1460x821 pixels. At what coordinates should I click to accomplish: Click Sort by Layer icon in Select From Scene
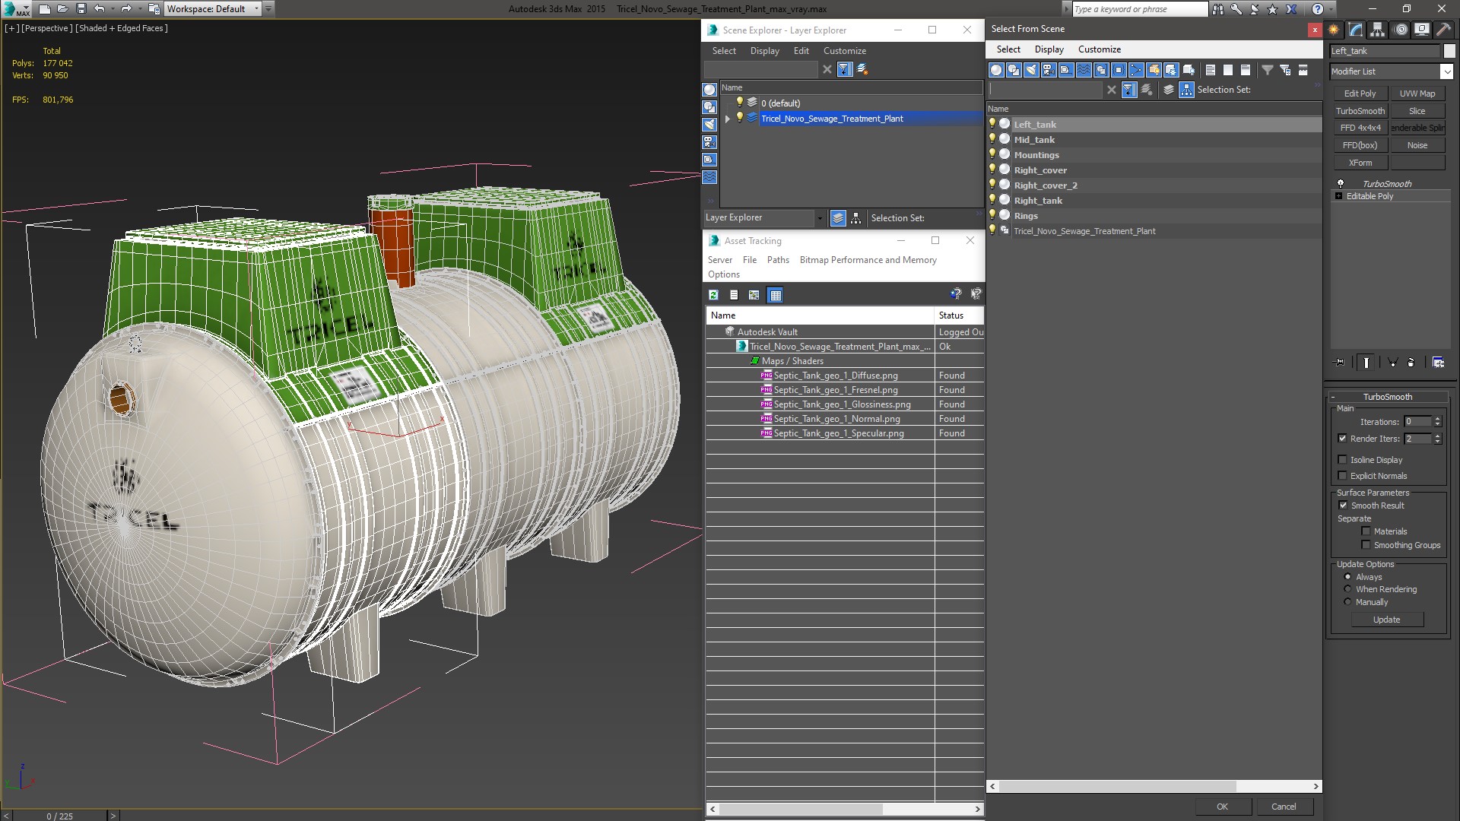pos(1169,90)
